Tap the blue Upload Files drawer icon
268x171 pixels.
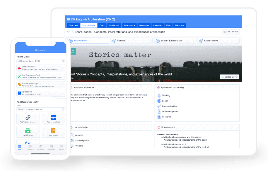click(x=20, y=93)
